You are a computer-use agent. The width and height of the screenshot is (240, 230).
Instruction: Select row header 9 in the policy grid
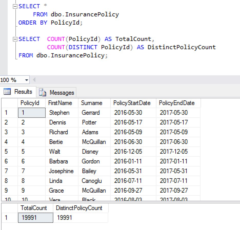click(x=10, y=191)
